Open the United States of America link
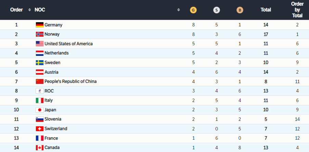309x152 pixels. 68,44
